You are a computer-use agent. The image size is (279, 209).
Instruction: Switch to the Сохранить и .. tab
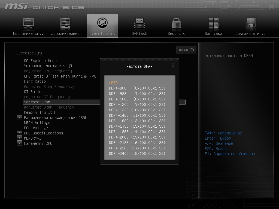pyautogui.click(x=251, y=33)
